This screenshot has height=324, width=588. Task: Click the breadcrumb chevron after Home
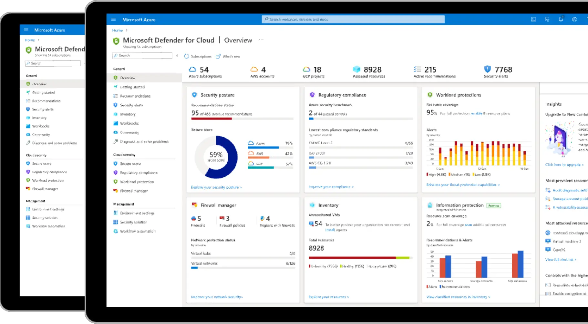[x=127, y=30]
